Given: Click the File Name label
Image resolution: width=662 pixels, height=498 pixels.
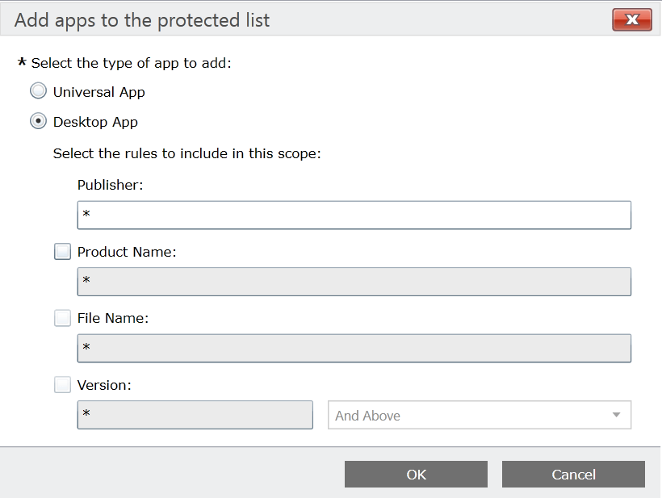Looking at the screenshot, I should click(x=113, y=318).
